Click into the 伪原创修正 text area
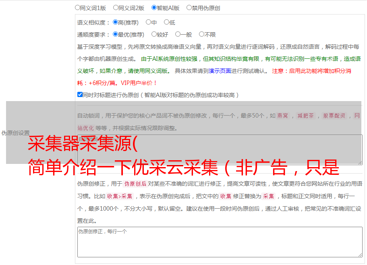Image resolution: width=367 pixels, height=265 pixels. [220, 242]
